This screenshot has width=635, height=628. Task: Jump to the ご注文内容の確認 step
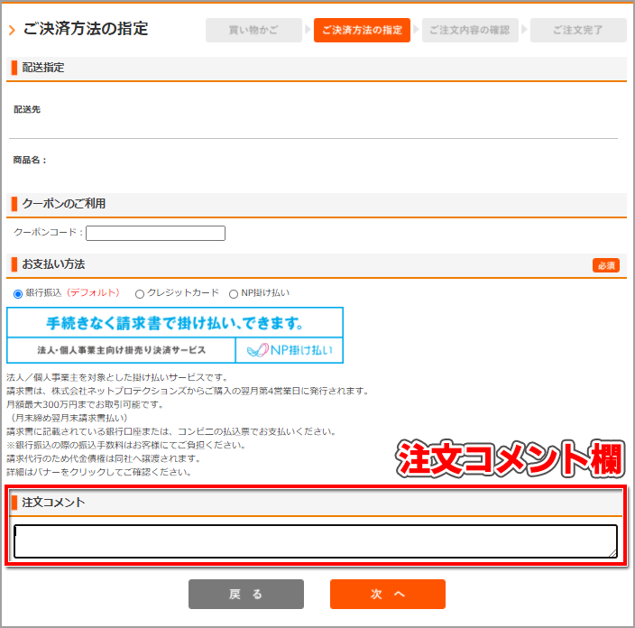pos(469,31)
